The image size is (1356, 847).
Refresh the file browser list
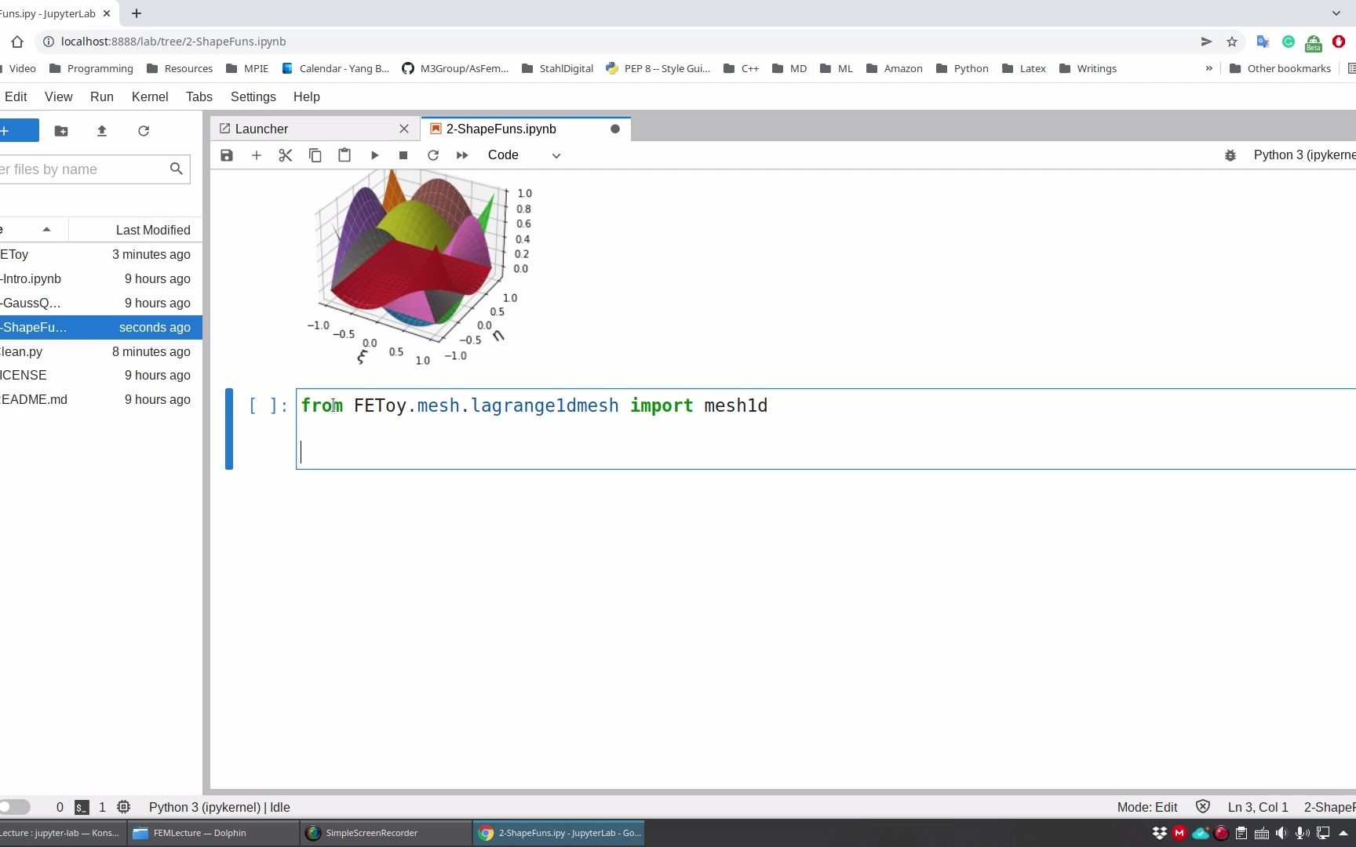coord(144,131)
